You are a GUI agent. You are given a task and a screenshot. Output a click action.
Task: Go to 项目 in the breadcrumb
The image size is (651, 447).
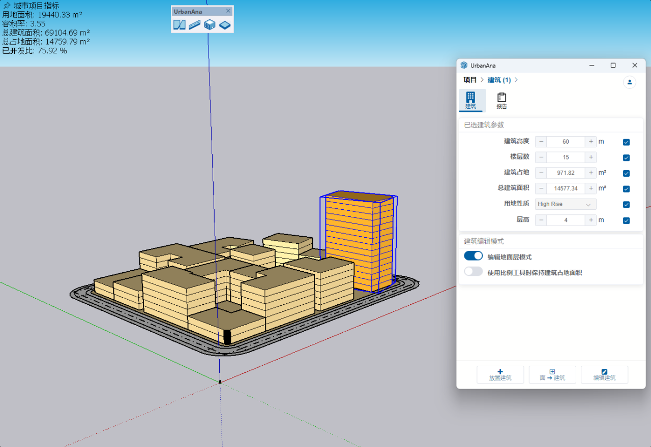click(470, 80)
